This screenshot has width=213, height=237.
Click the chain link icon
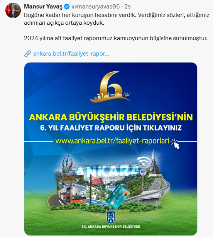click(28, 54)
